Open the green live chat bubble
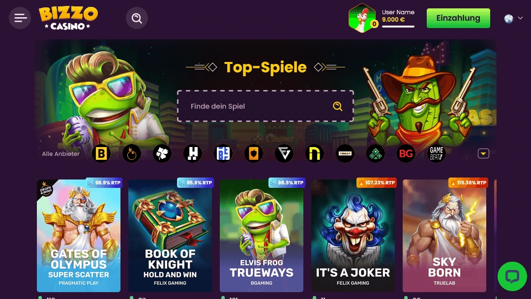Viewport: 531px width, 299px height. point(512,276)
